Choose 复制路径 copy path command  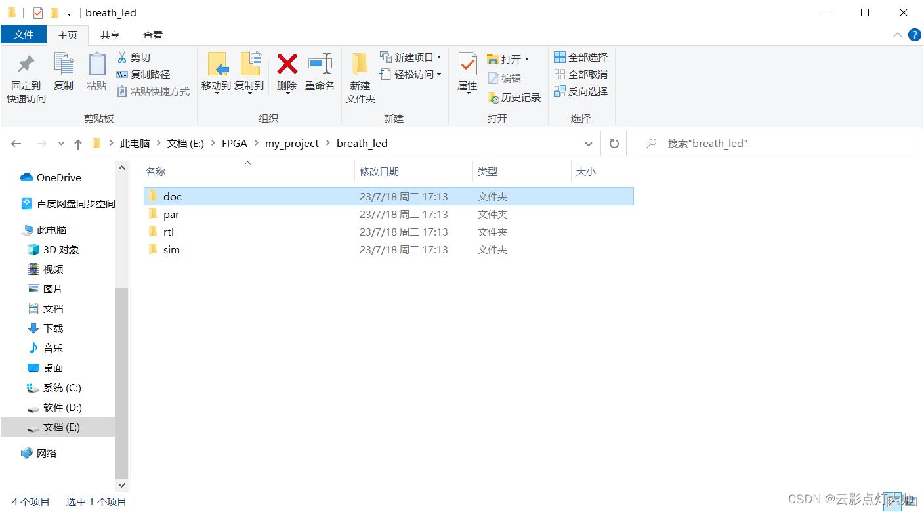(x=143, y=75)
